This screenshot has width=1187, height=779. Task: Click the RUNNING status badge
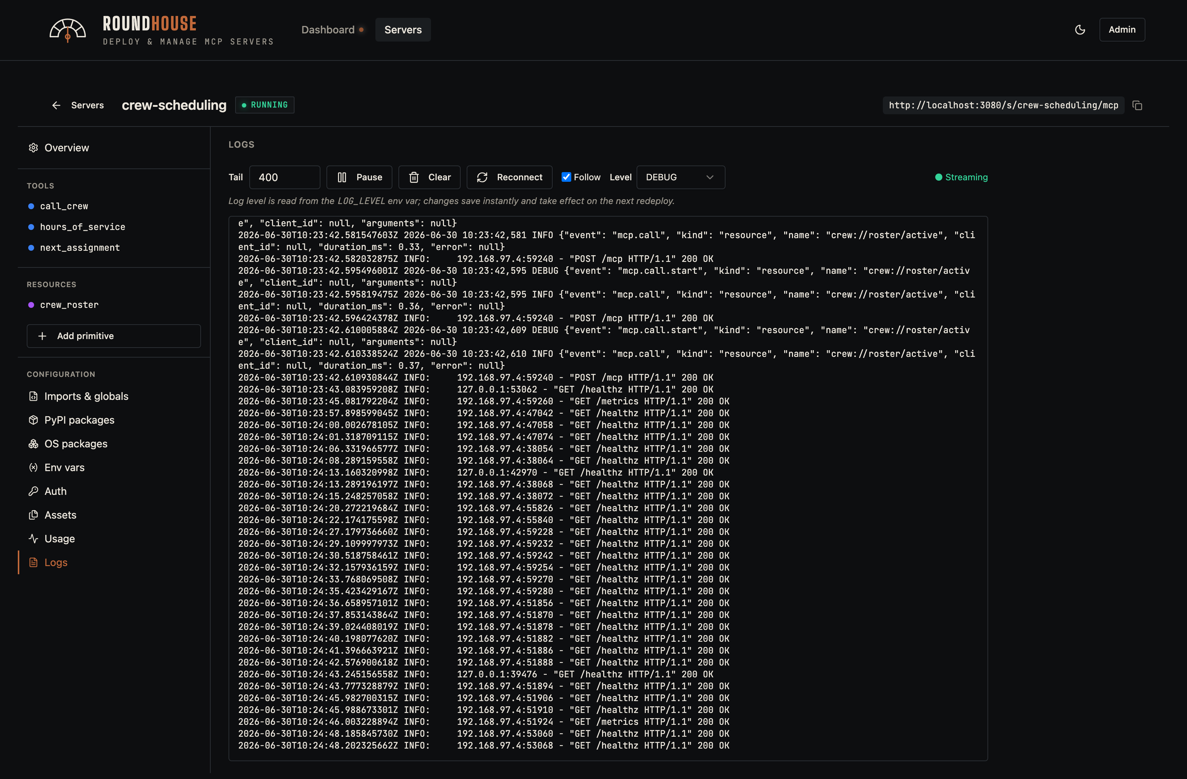(265, 105)
